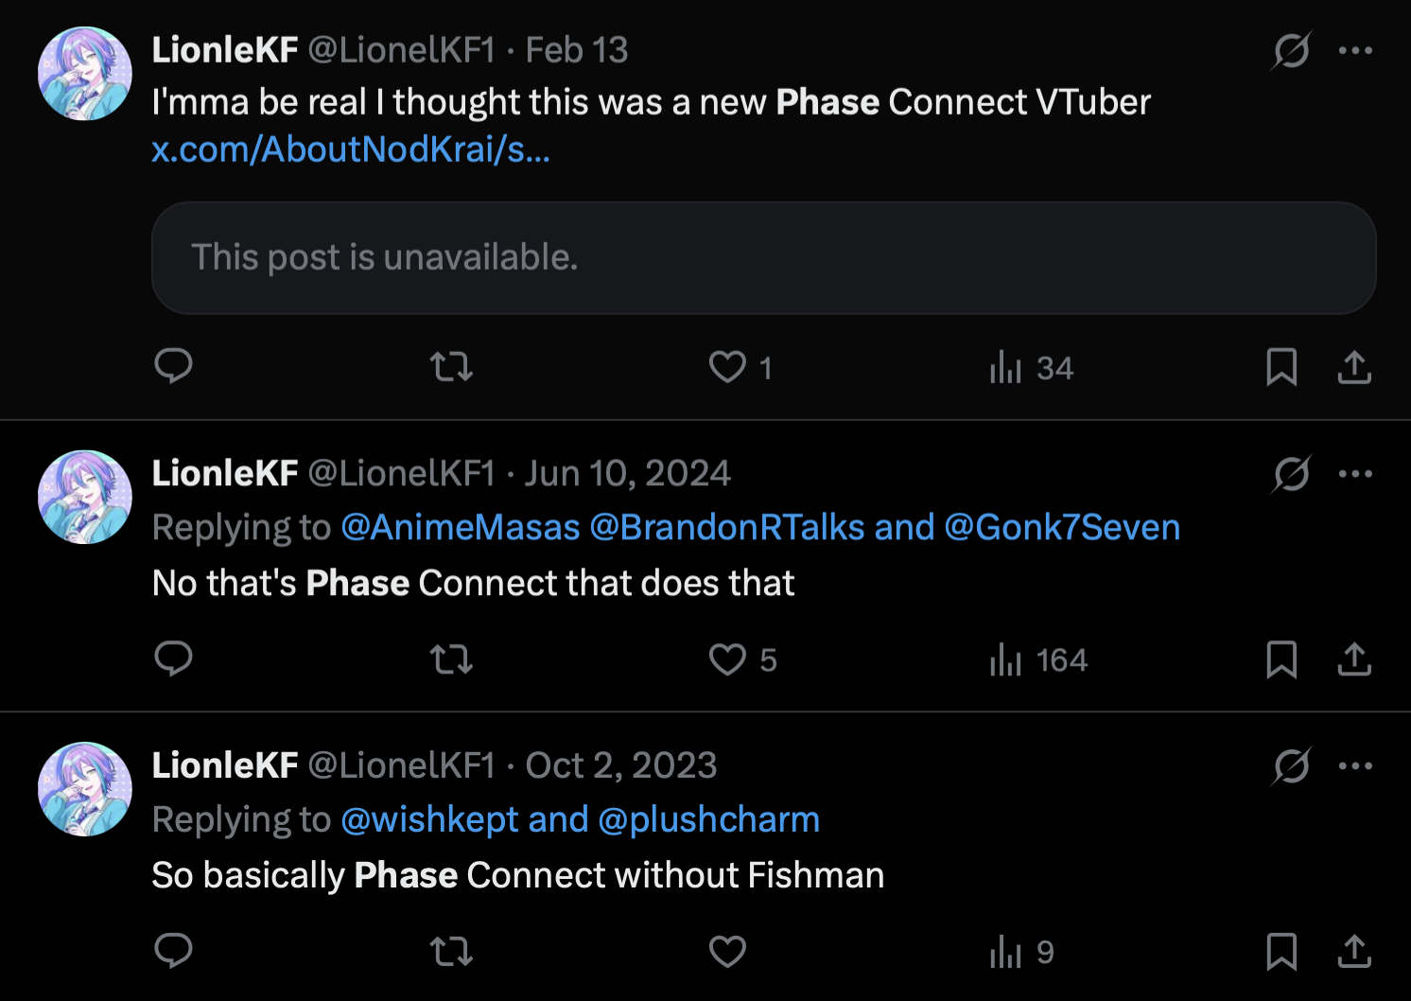1411x1001 pixels.
Task: Bookmark the Feb 13 post
Action: pyautogui.click(x=1281, y=366)
